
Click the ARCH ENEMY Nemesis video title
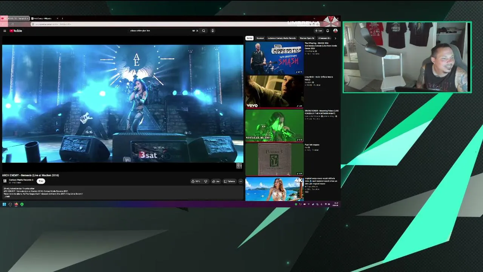pos(31,175)
